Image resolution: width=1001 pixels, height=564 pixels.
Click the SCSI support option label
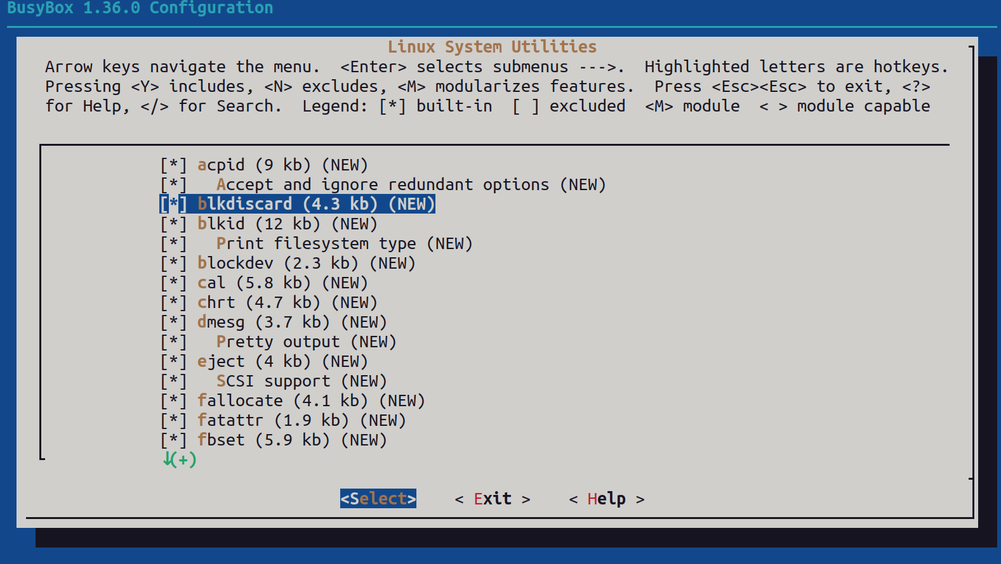302,381
